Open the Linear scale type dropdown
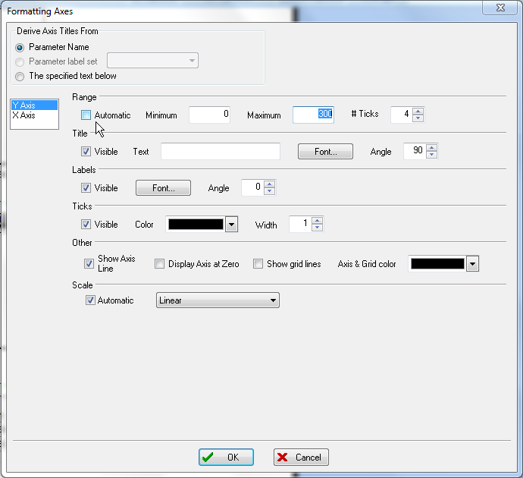 tap(218, 300)
